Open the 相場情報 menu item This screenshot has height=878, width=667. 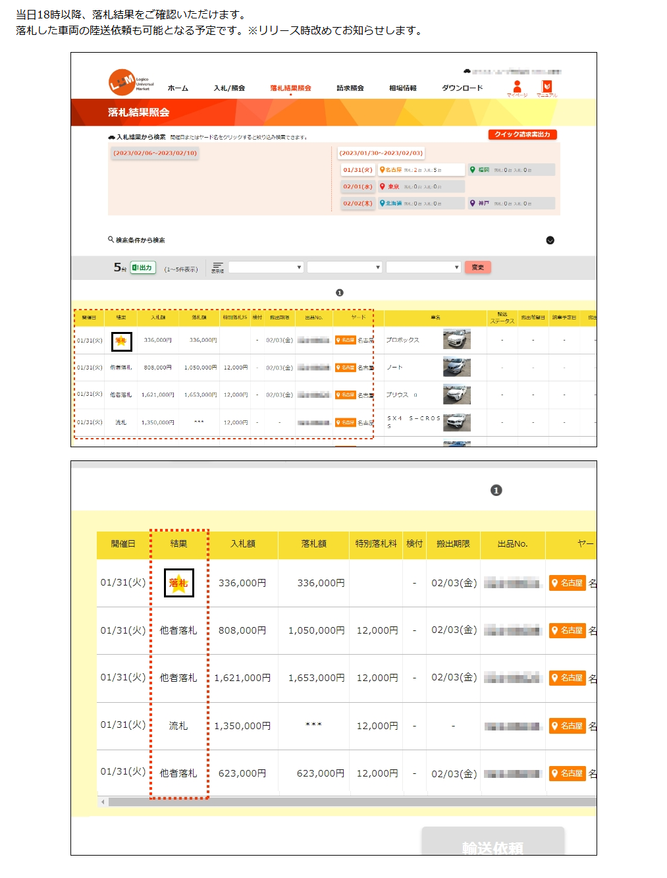click(x=402, y=88)
